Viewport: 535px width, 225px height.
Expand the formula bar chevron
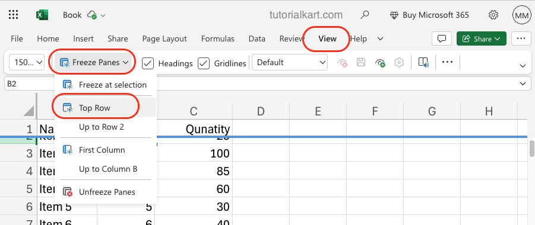coord(523,83)
